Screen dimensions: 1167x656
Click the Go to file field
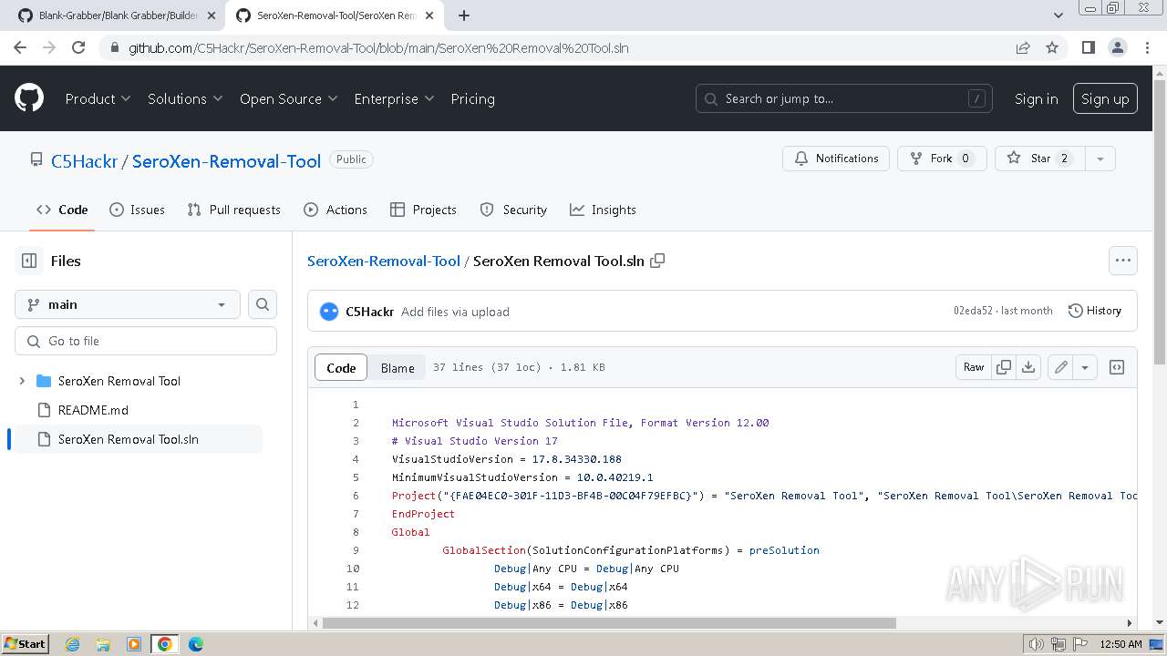[146, 341]
